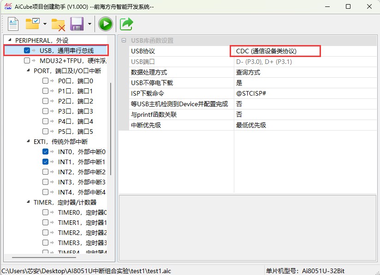Click the close project folder icon
Image resolution: width=380 pixels, height=275 pixels.
(x=58, y=25)
